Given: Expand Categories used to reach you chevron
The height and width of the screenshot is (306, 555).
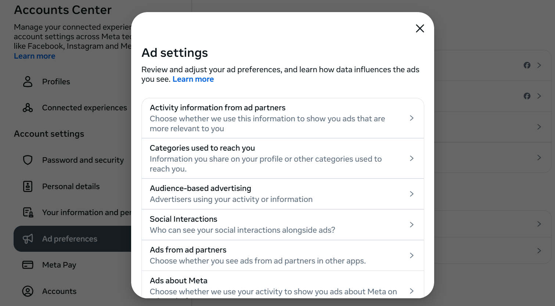Looking at the screenshot, I should point(411,158).
